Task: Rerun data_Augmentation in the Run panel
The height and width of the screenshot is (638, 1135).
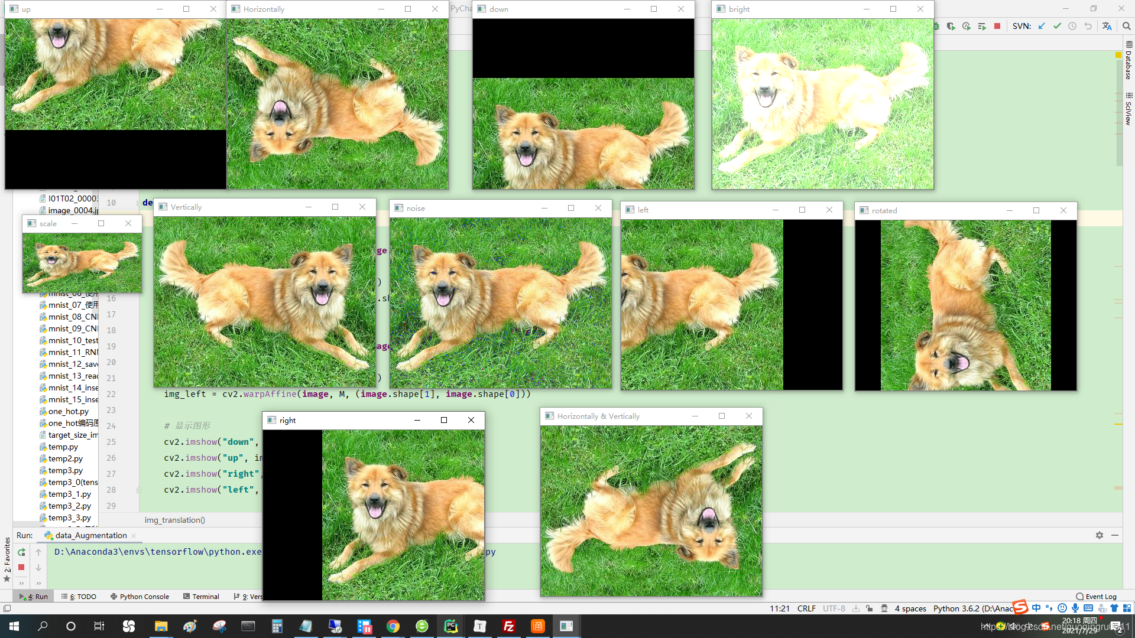Action: (x=21, y=552)
